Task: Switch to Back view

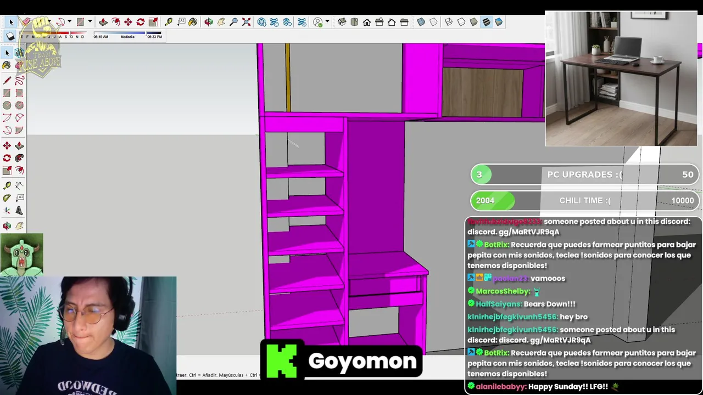Action: coord(392,22)
